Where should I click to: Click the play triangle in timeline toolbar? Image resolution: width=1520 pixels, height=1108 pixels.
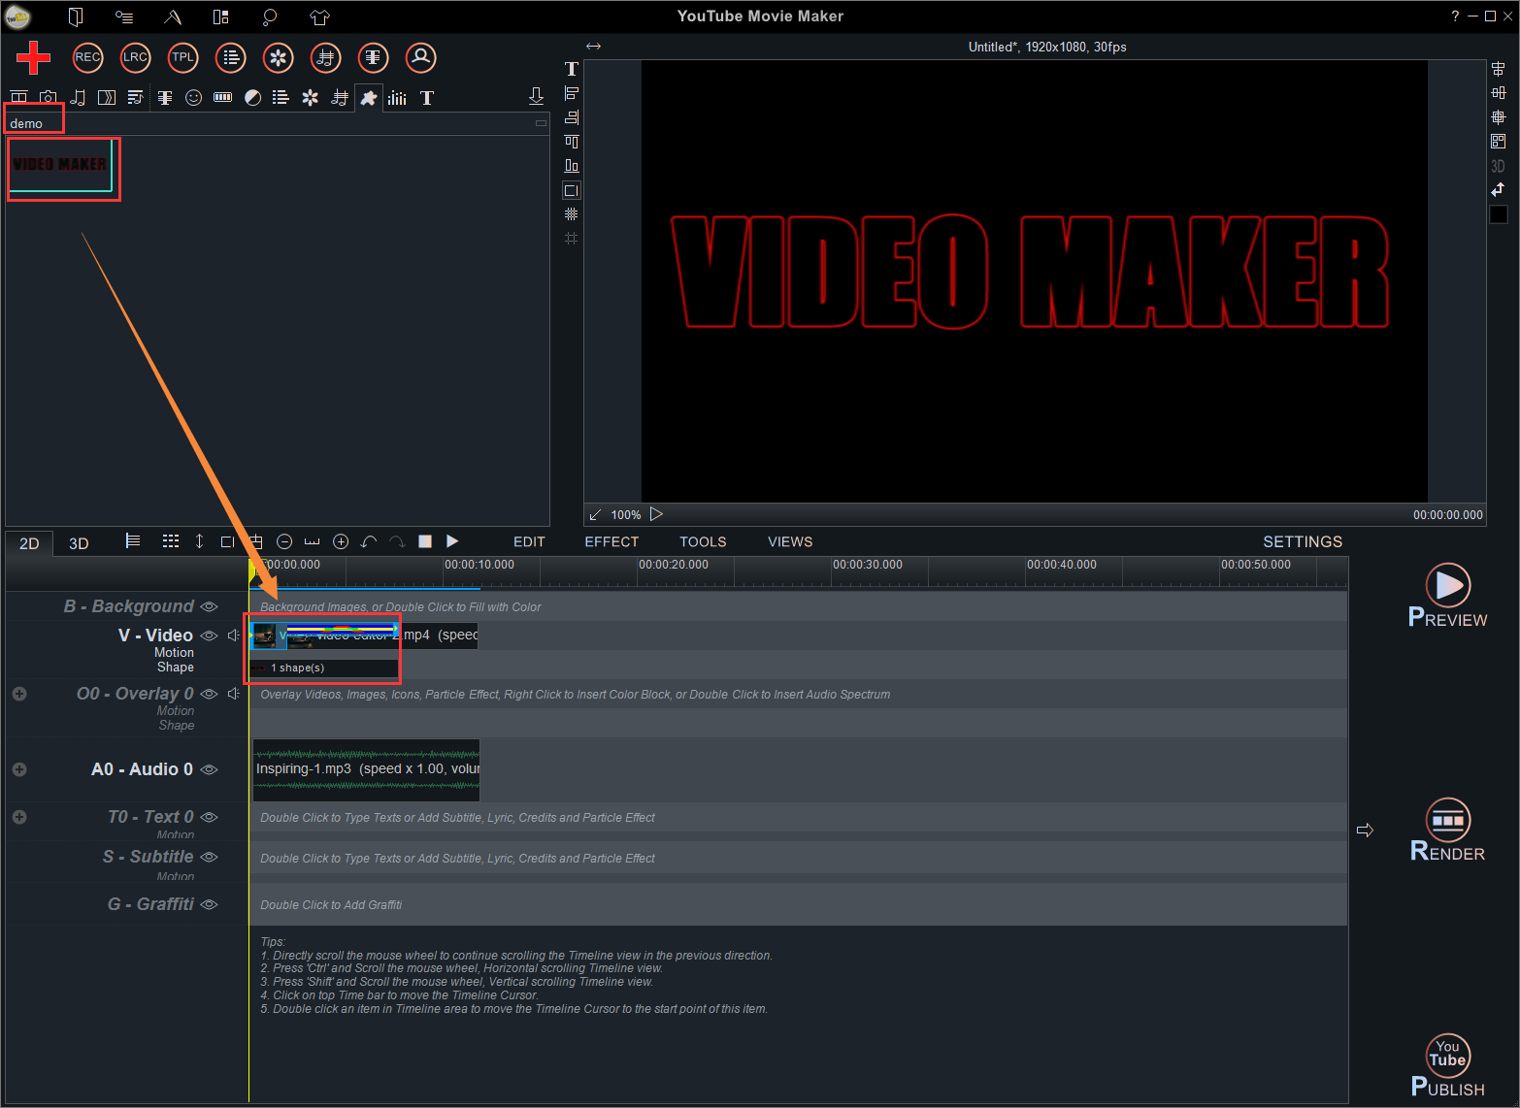451,541
